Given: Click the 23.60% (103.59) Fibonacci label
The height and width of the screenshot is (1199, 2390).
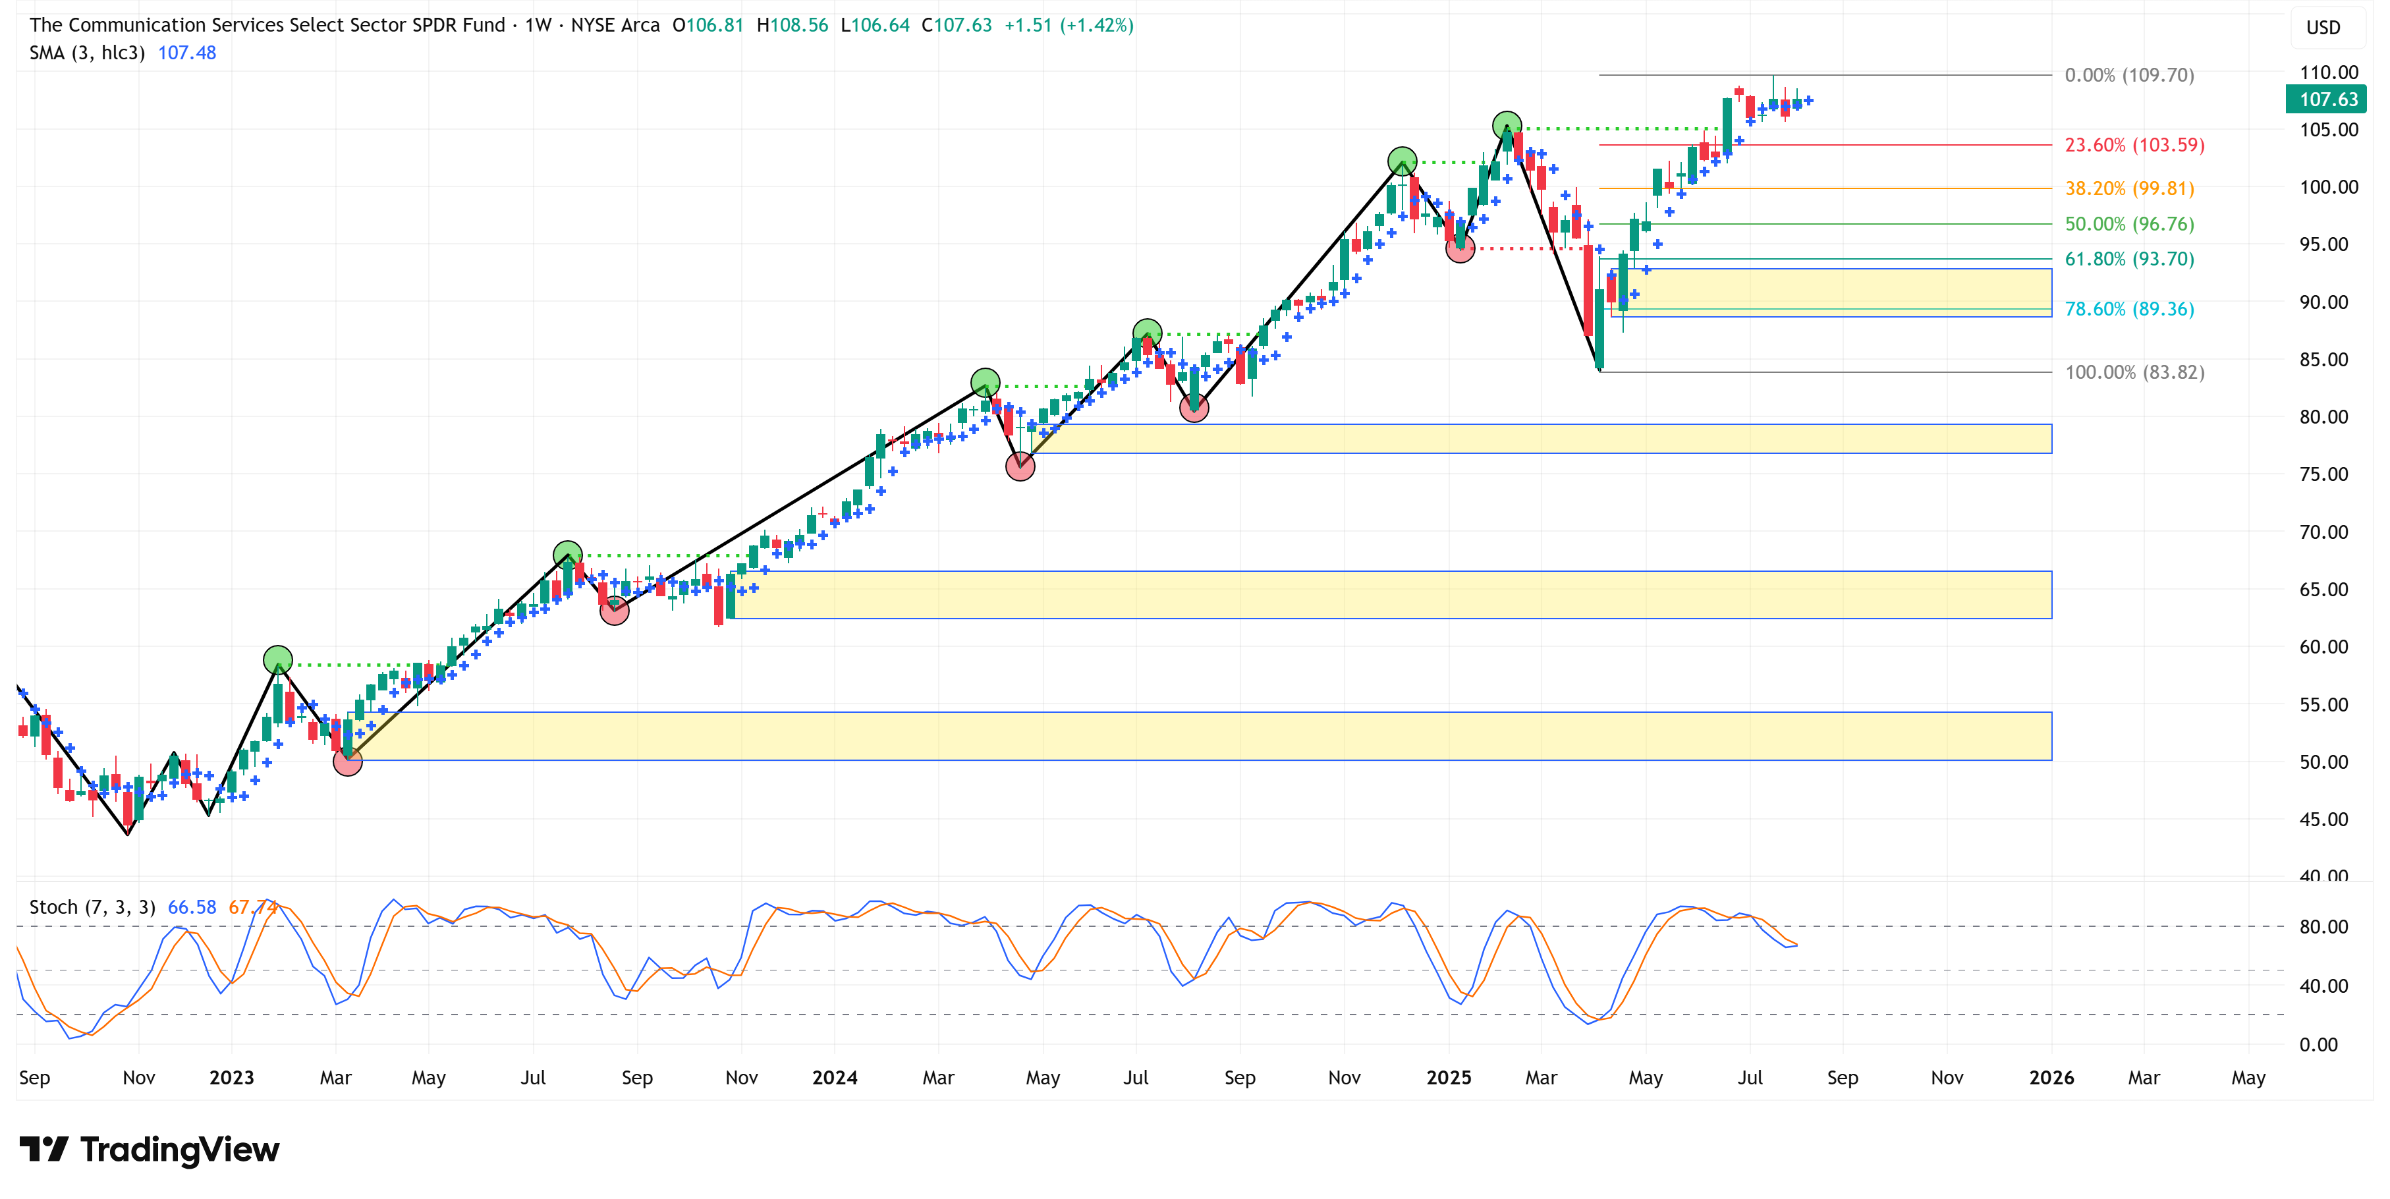Looking at the screenshot, I should (x=2134, y=145).
